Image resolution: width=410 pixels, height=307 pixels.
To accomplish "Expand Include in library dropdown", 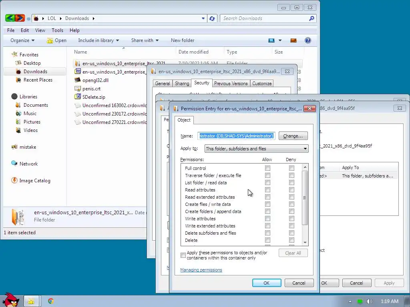I will tap(98, 40).
